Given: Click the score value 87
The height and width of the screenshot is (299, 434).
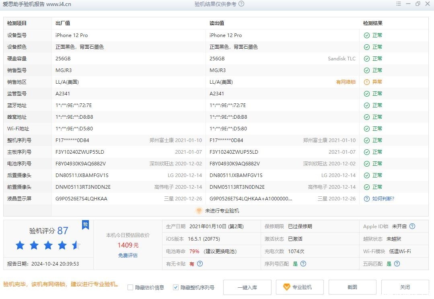Looking at the screenshot, I should (63, 231).
